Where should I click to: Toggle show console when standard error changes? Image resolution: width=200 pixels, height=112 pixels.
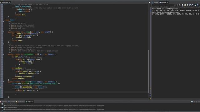click(x=192, y=5)
